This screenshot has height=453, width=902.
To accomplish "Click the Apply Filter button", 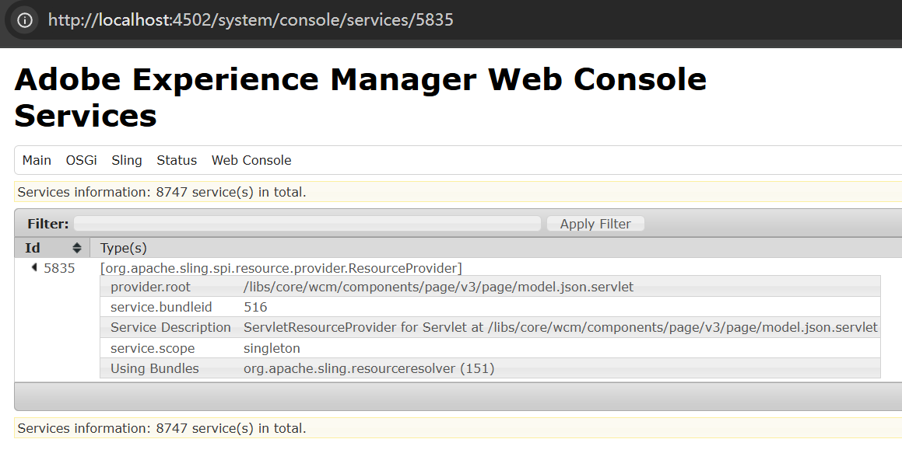I will 595,224.
